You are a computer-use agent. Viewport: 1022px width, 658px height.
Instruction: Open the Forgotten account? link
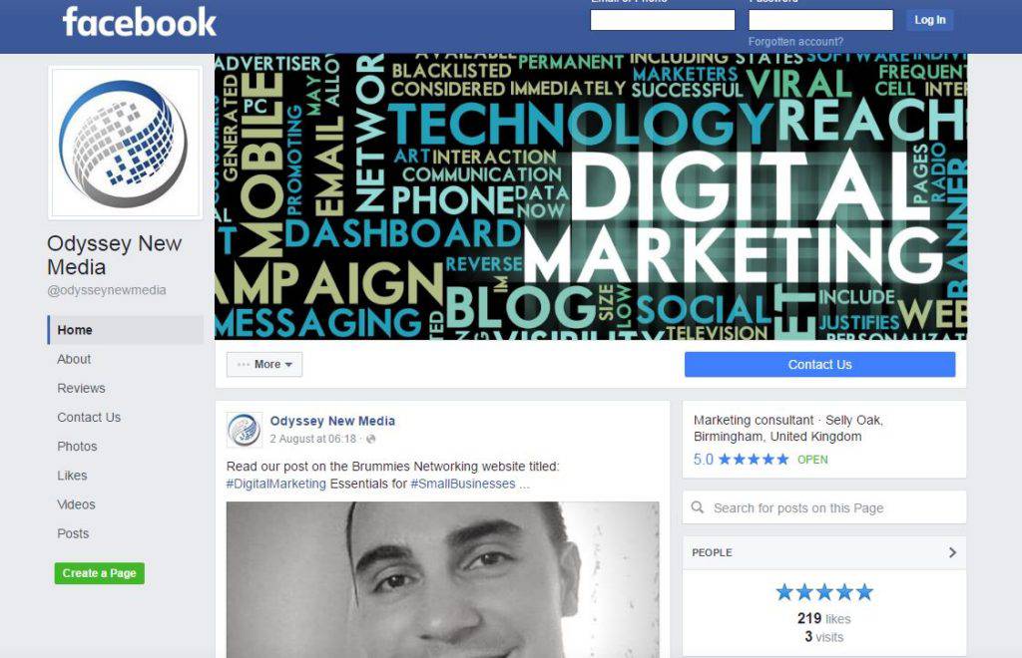pyautogui.click(x=795, y=42)
